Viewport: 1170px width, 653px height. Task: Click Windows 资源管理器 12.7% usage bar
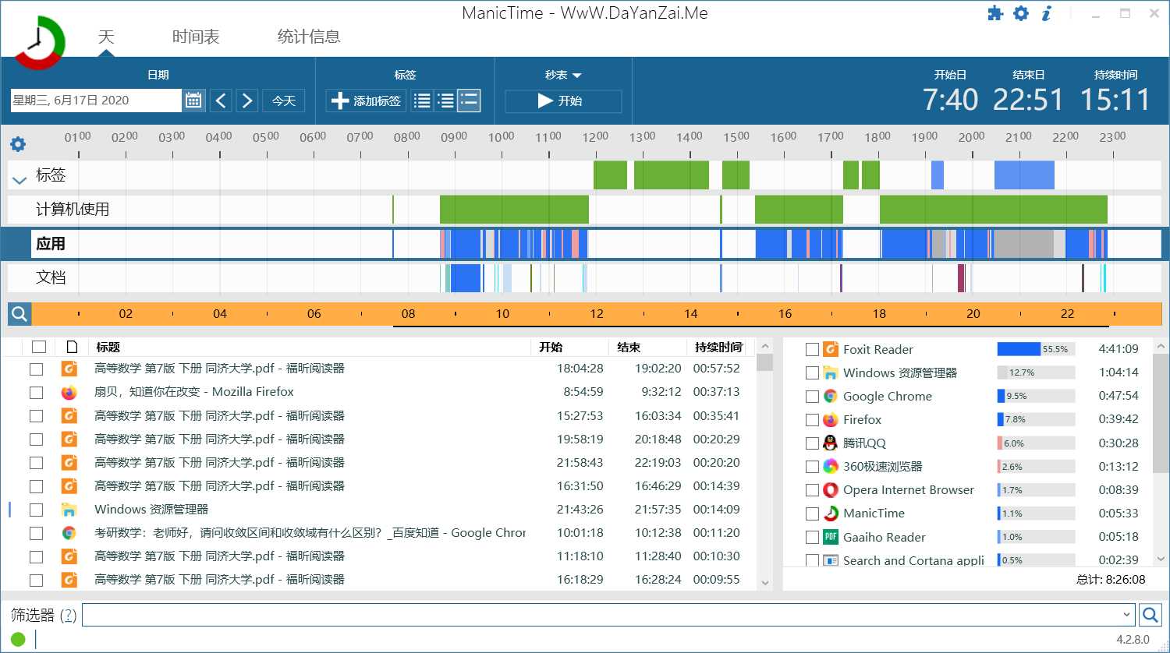coord(1035,372)
